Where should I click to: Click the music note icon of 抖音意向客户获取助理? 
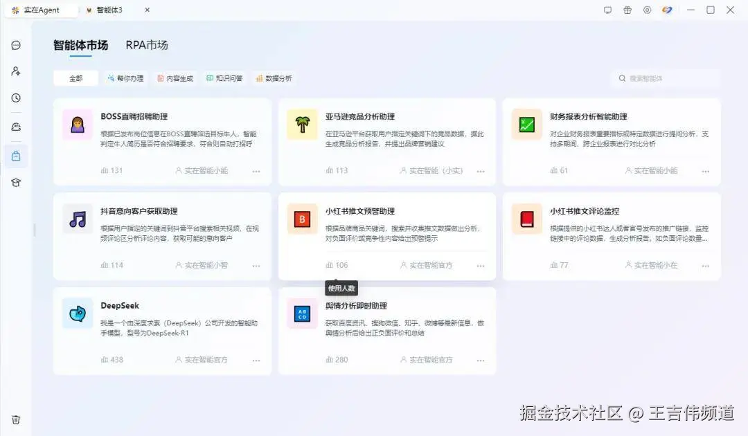78,219
